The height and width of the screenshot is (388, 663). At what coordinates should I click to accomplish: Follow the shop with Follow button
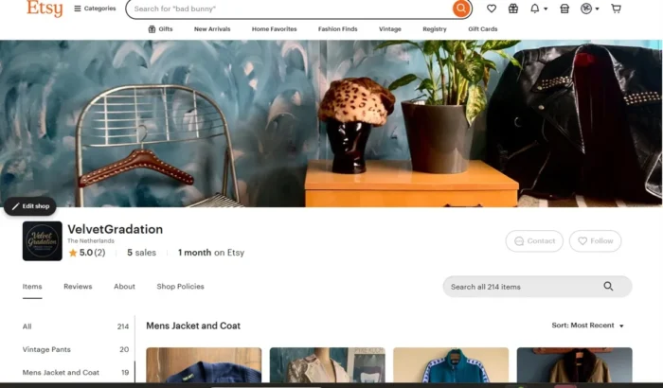tap(595, 241)
